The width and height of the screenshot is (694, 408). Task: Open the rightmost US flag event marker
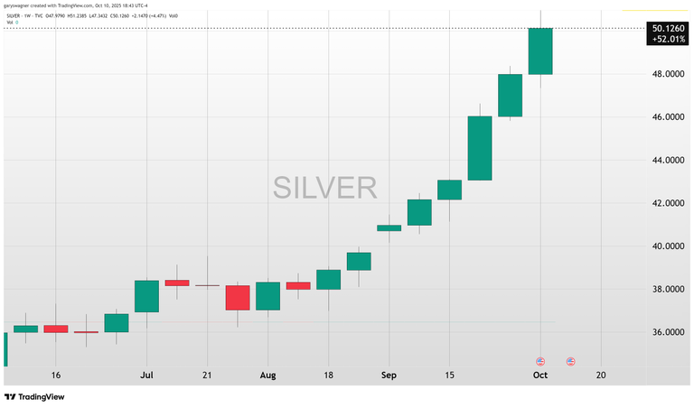pos(571,361)
